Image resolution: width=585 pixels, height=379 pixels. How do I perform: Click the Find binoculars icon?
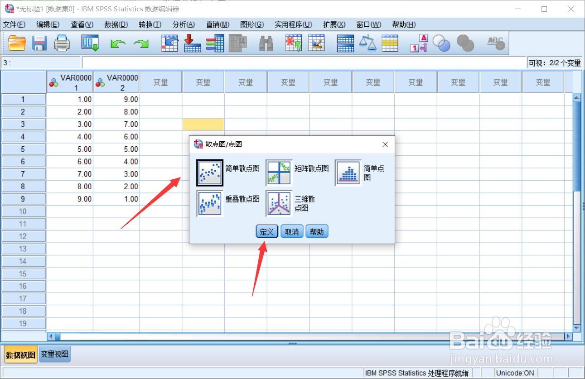tap(266, 43)
